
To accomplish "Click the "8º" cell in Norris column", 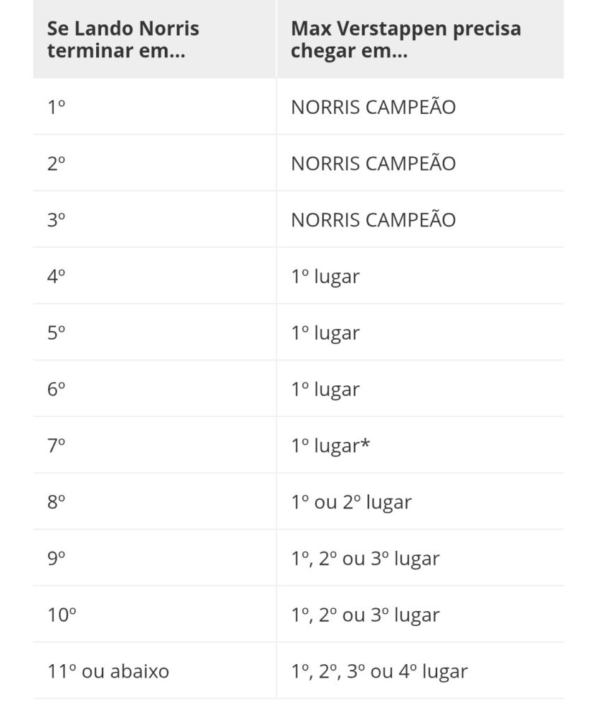I will click(x=57, y=502).
